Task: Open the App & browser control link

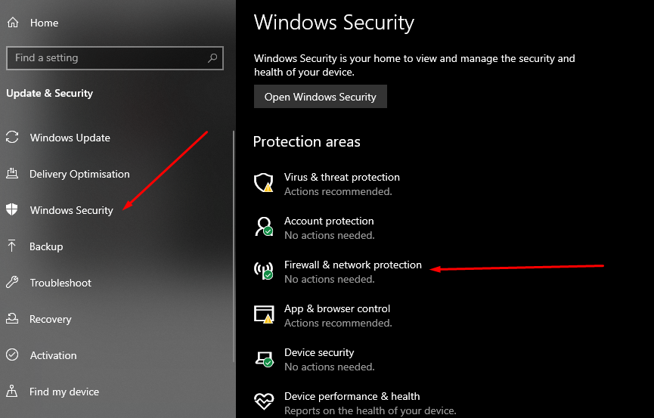Action: click(x=337, y=308)
